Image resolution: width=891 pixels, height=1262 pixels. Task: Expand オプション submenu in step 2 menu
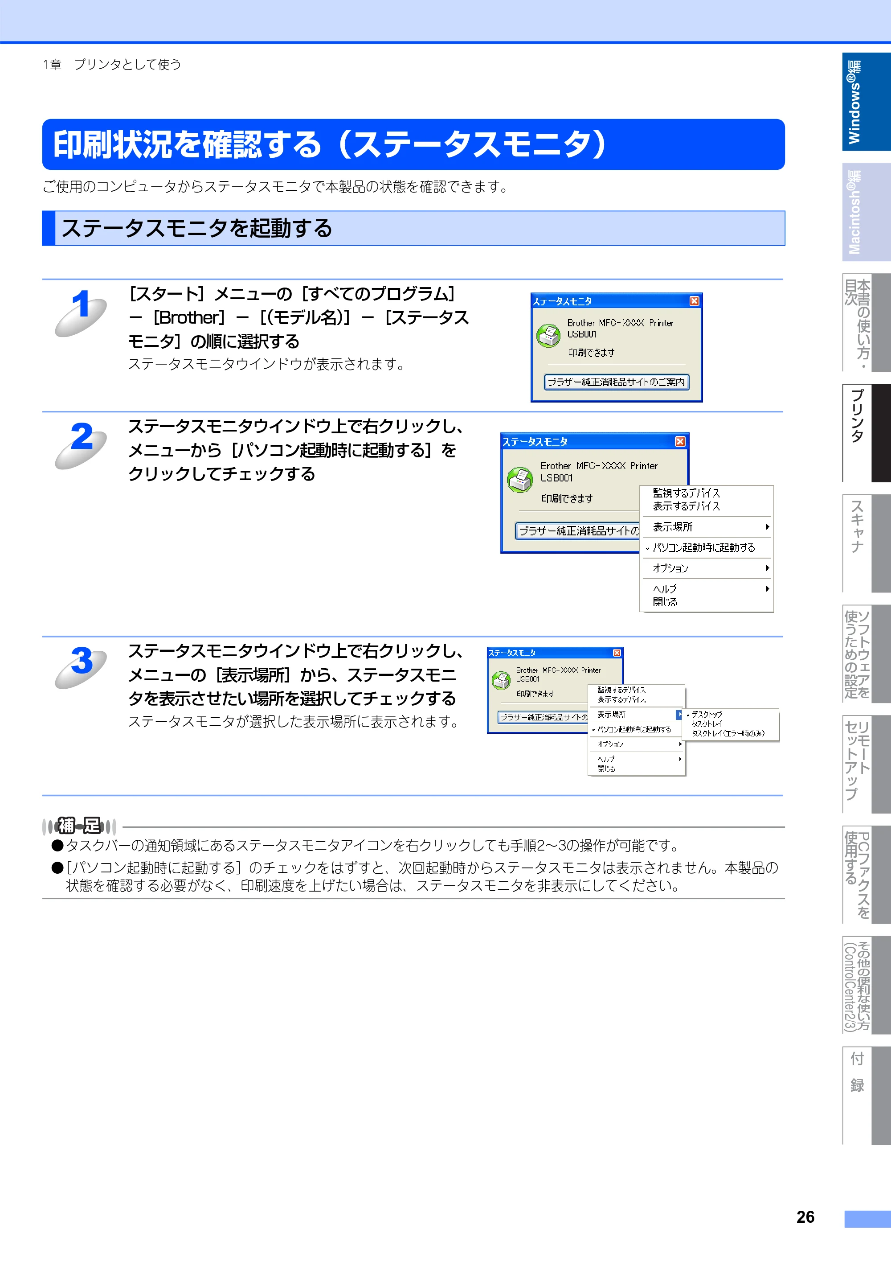(x=707, y=568)
